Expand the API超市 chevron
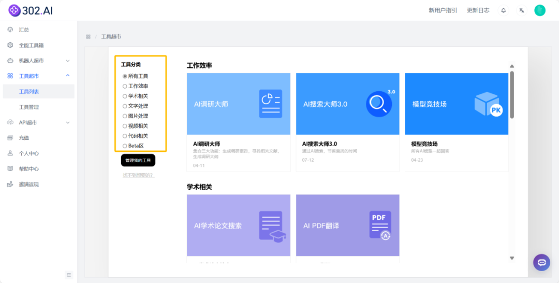Viewport: 559px width, 283px height. [x=68, y=122]
